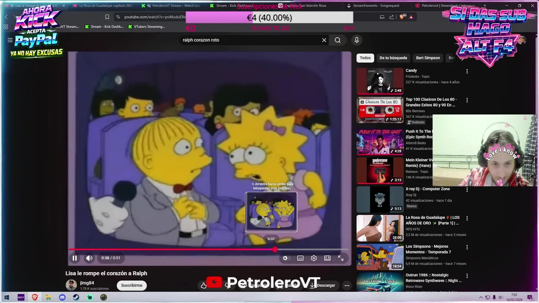Open options for 'La Rosa de Guadalupe' video
This screenshot has height=303, width=539.
467,218
